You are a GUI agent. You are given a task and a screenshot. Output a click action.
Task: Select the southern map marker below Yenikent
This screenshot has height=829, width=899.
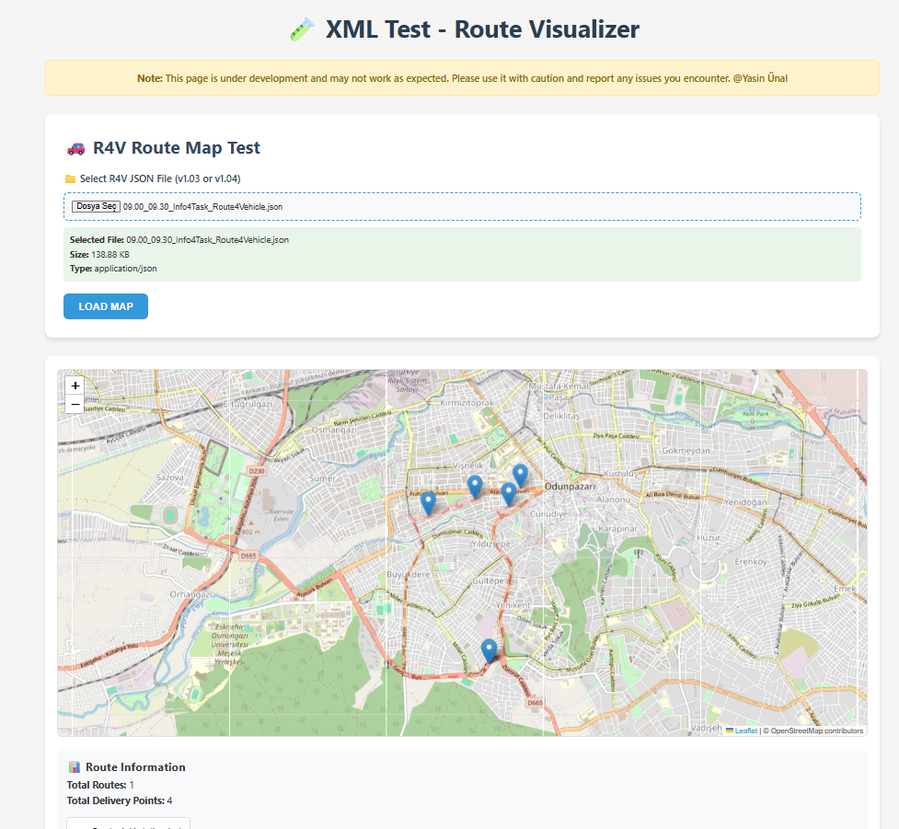[x=489, y=651]
